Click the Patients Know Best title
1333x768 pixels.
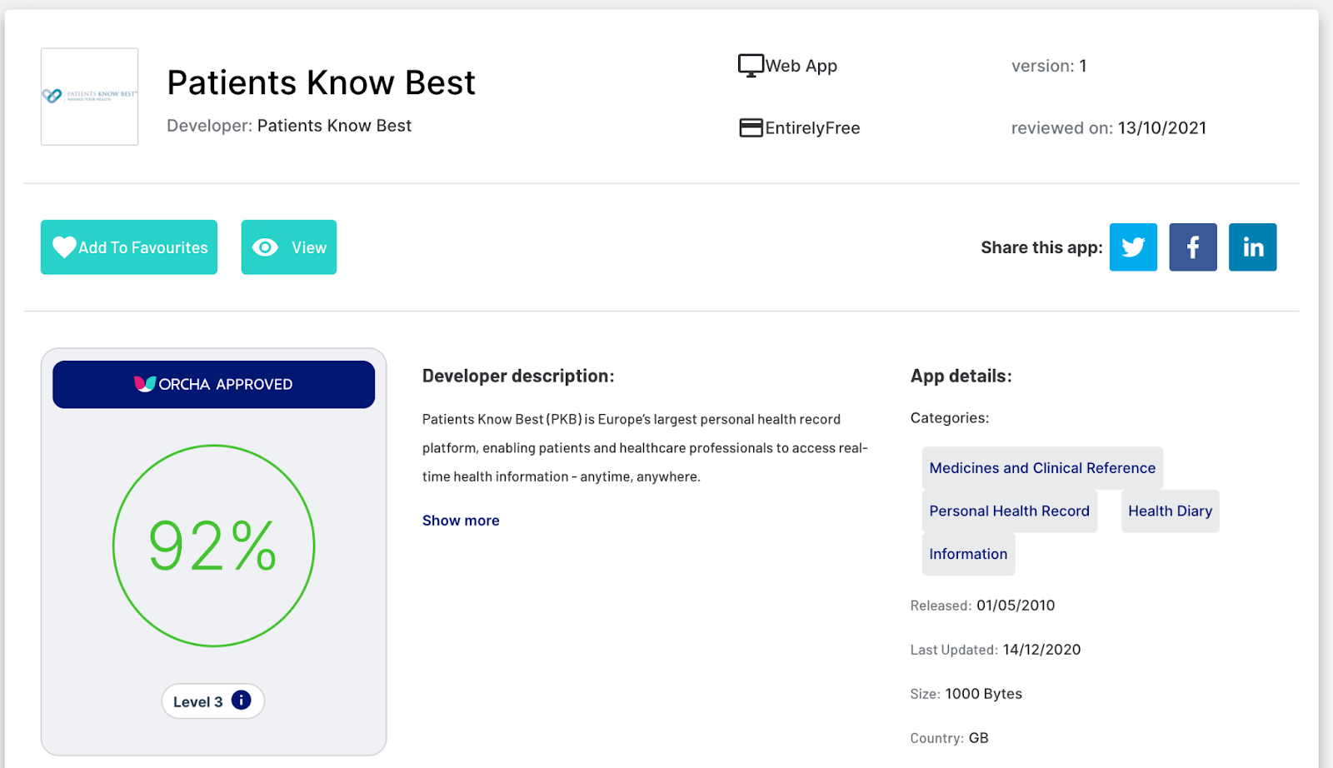coord(321,82)
